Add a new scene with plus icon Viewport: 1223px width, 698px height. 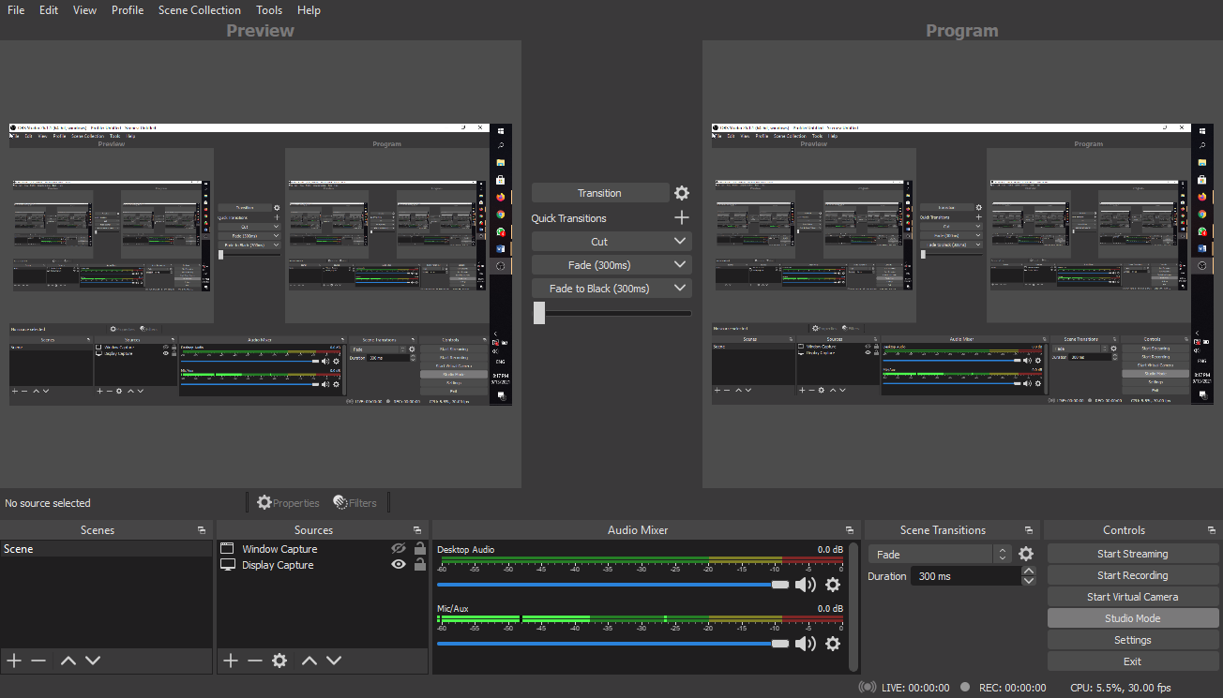[x=13, y=661]
